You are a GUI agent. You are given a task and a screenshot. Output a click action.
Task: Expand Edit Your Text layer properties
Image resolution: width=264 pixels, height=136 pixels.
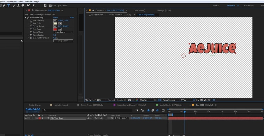(37, 118)
